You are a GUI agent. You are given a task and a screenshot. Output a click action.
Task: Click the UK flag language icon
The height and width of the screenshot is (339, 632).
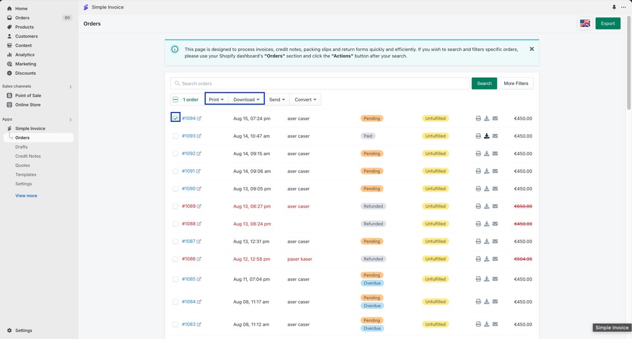click(585, 24)
